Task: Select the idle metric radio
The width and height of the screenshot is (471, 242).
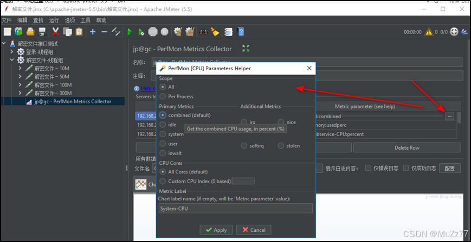Action: point(163,125)
